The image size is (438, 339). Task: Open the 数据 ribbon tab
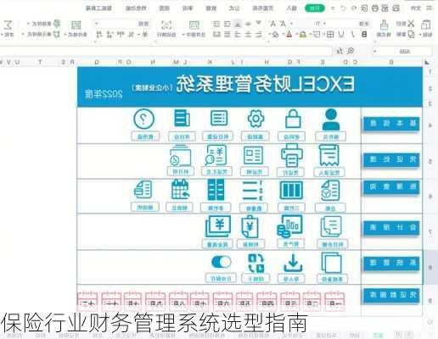(211, 8)
